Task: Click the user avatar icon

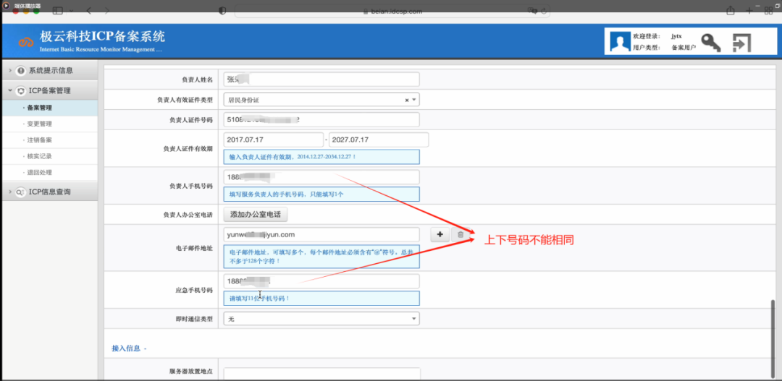Action: pos(620,42)
